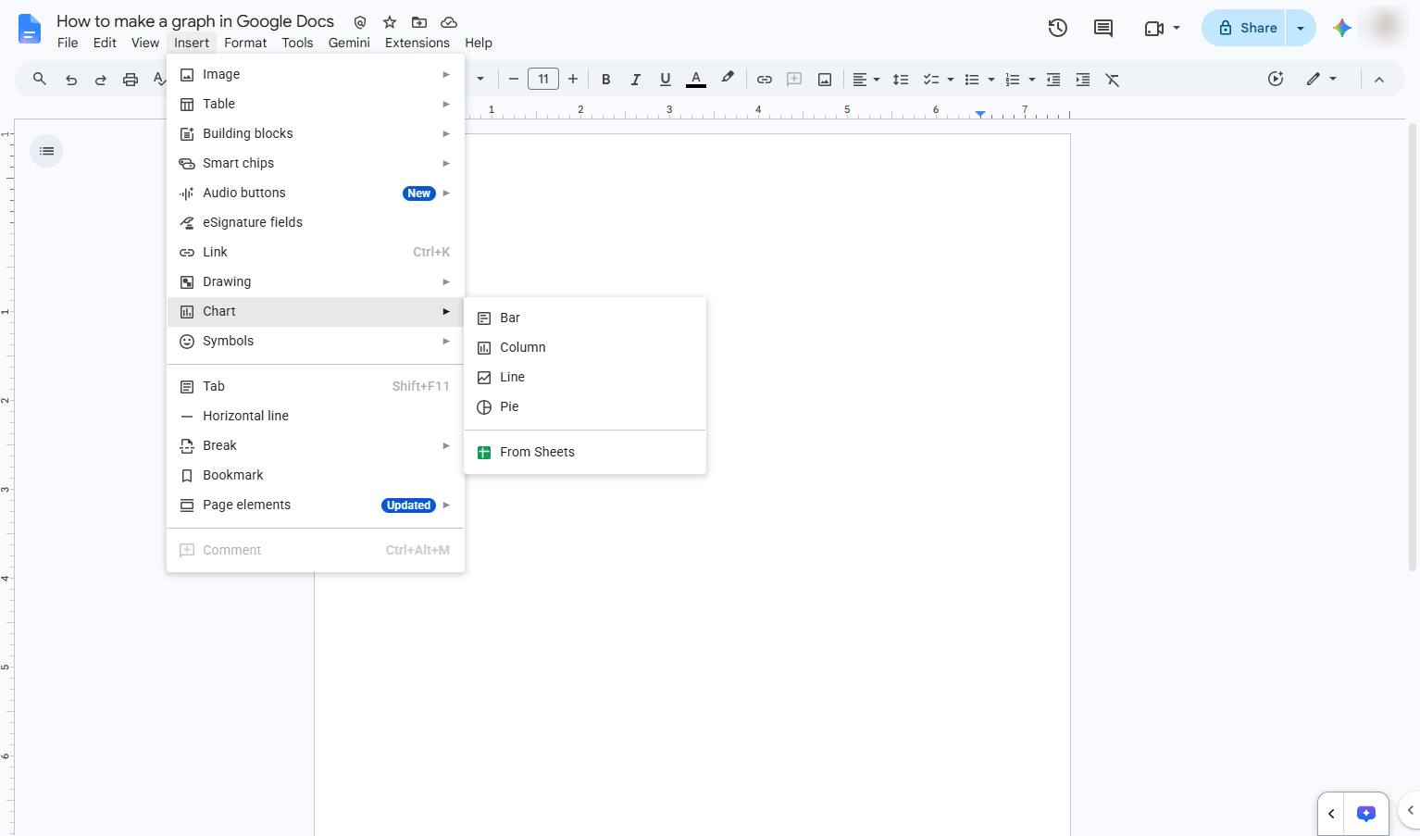Open the Audio buttons submenu
Screen dimensions: 1420x836
pyautogui.click(x=316, y=193)
